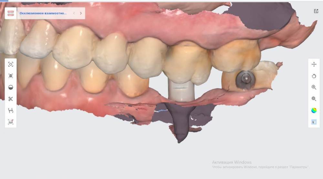This screenshot has height=179, width=323.
Task: Select the rotate view tool
Action: click(314, 76)
